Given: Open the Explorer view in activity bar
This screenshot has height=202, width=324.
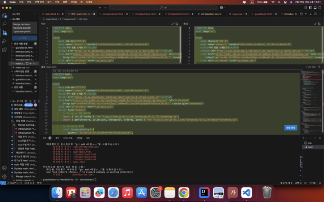Looking at the screenshot, I should (x=4, y=15).
